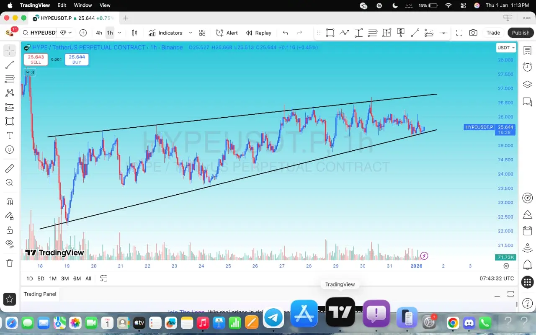
Task: Set chart range to 1D
Action: tap(29, 278)
